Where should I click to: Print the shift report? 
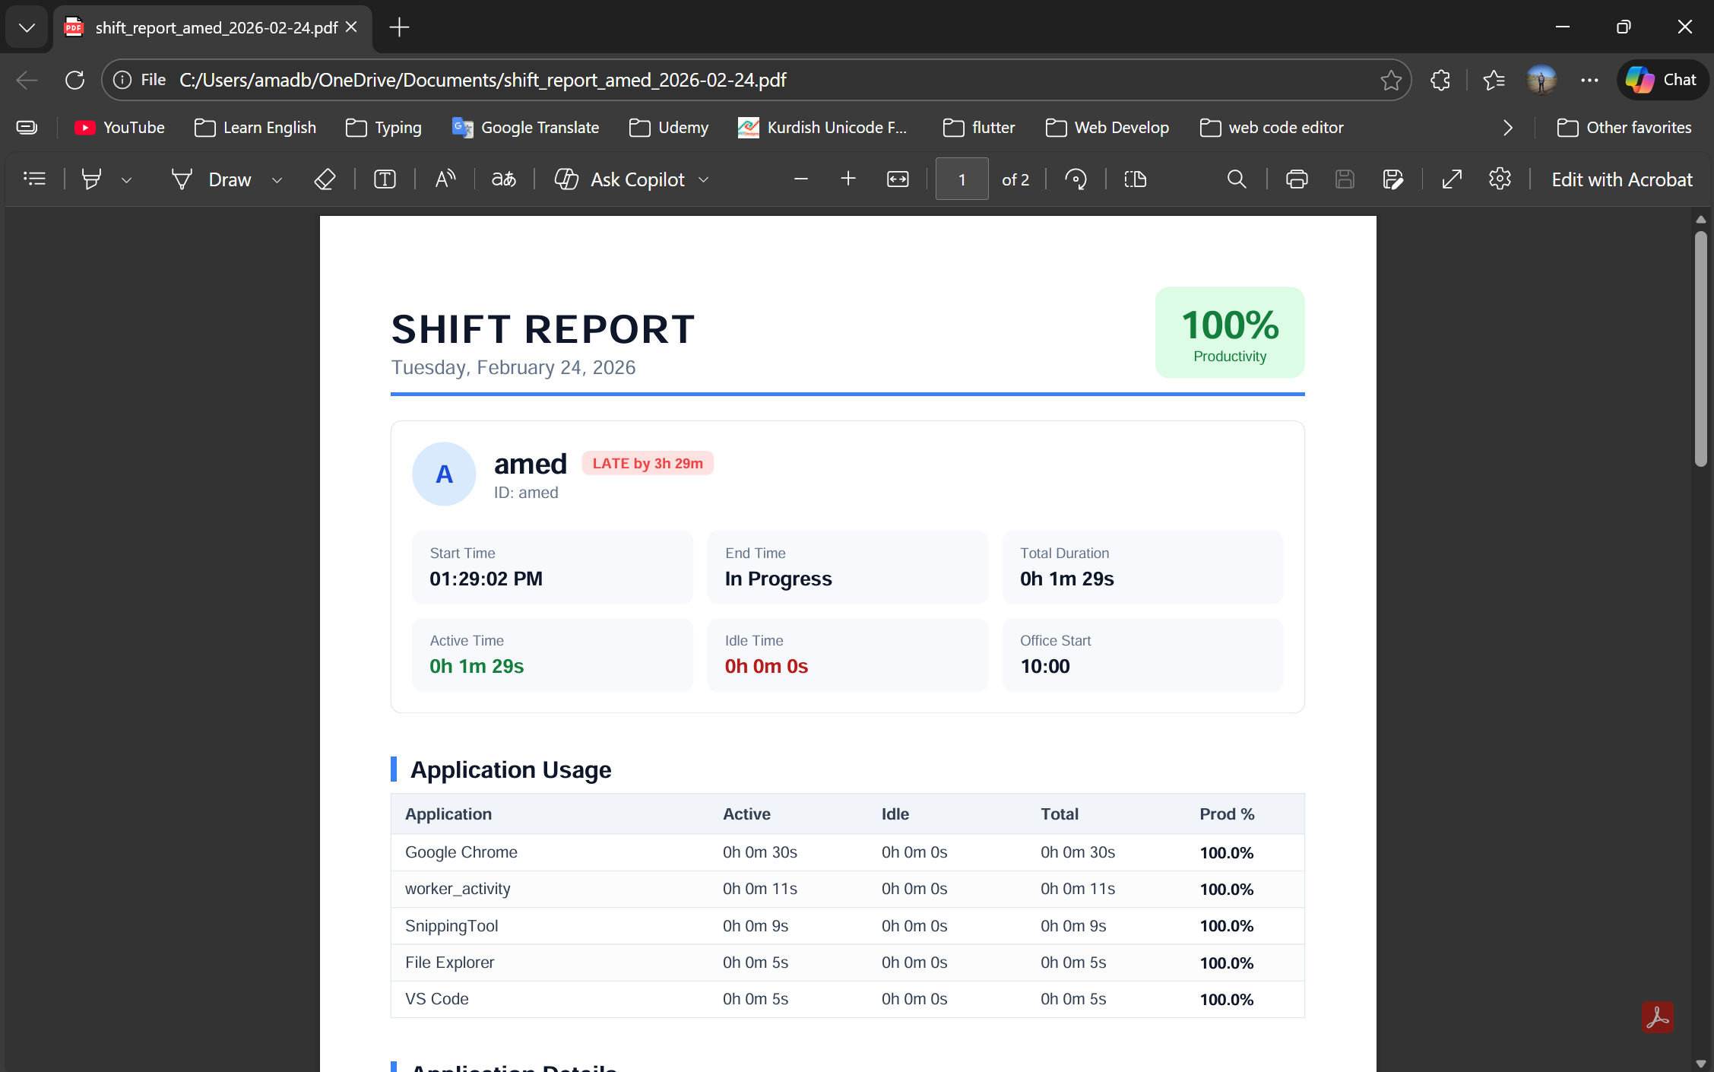pos(1297,179)
